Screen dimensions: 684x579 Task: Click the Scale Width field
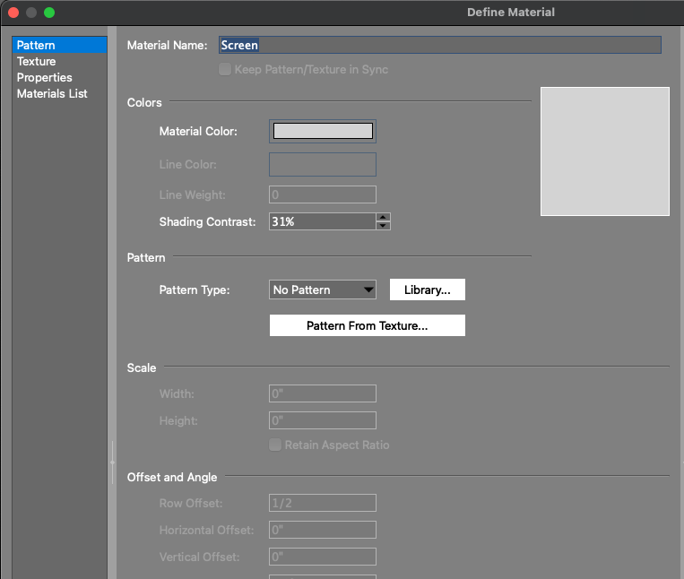coord(323,393)
